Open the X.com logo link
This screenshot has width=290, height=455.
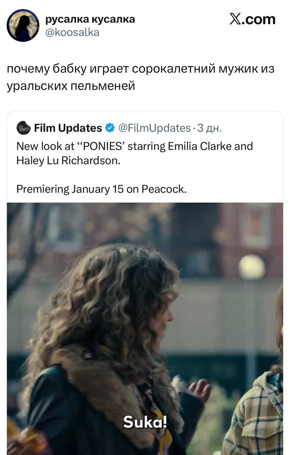coord(252,20)
